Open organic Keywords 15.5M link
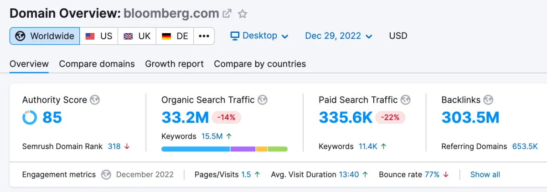The width and height of the screenshot is (547, 192). (x=212, y=136)
